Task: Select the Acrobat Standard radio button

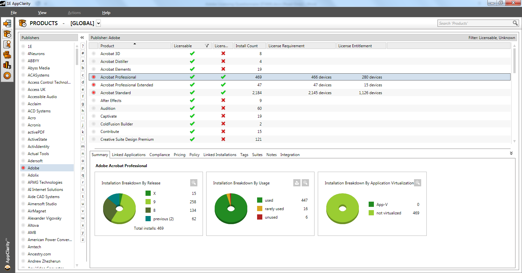Action: click(x=94, y=93)
